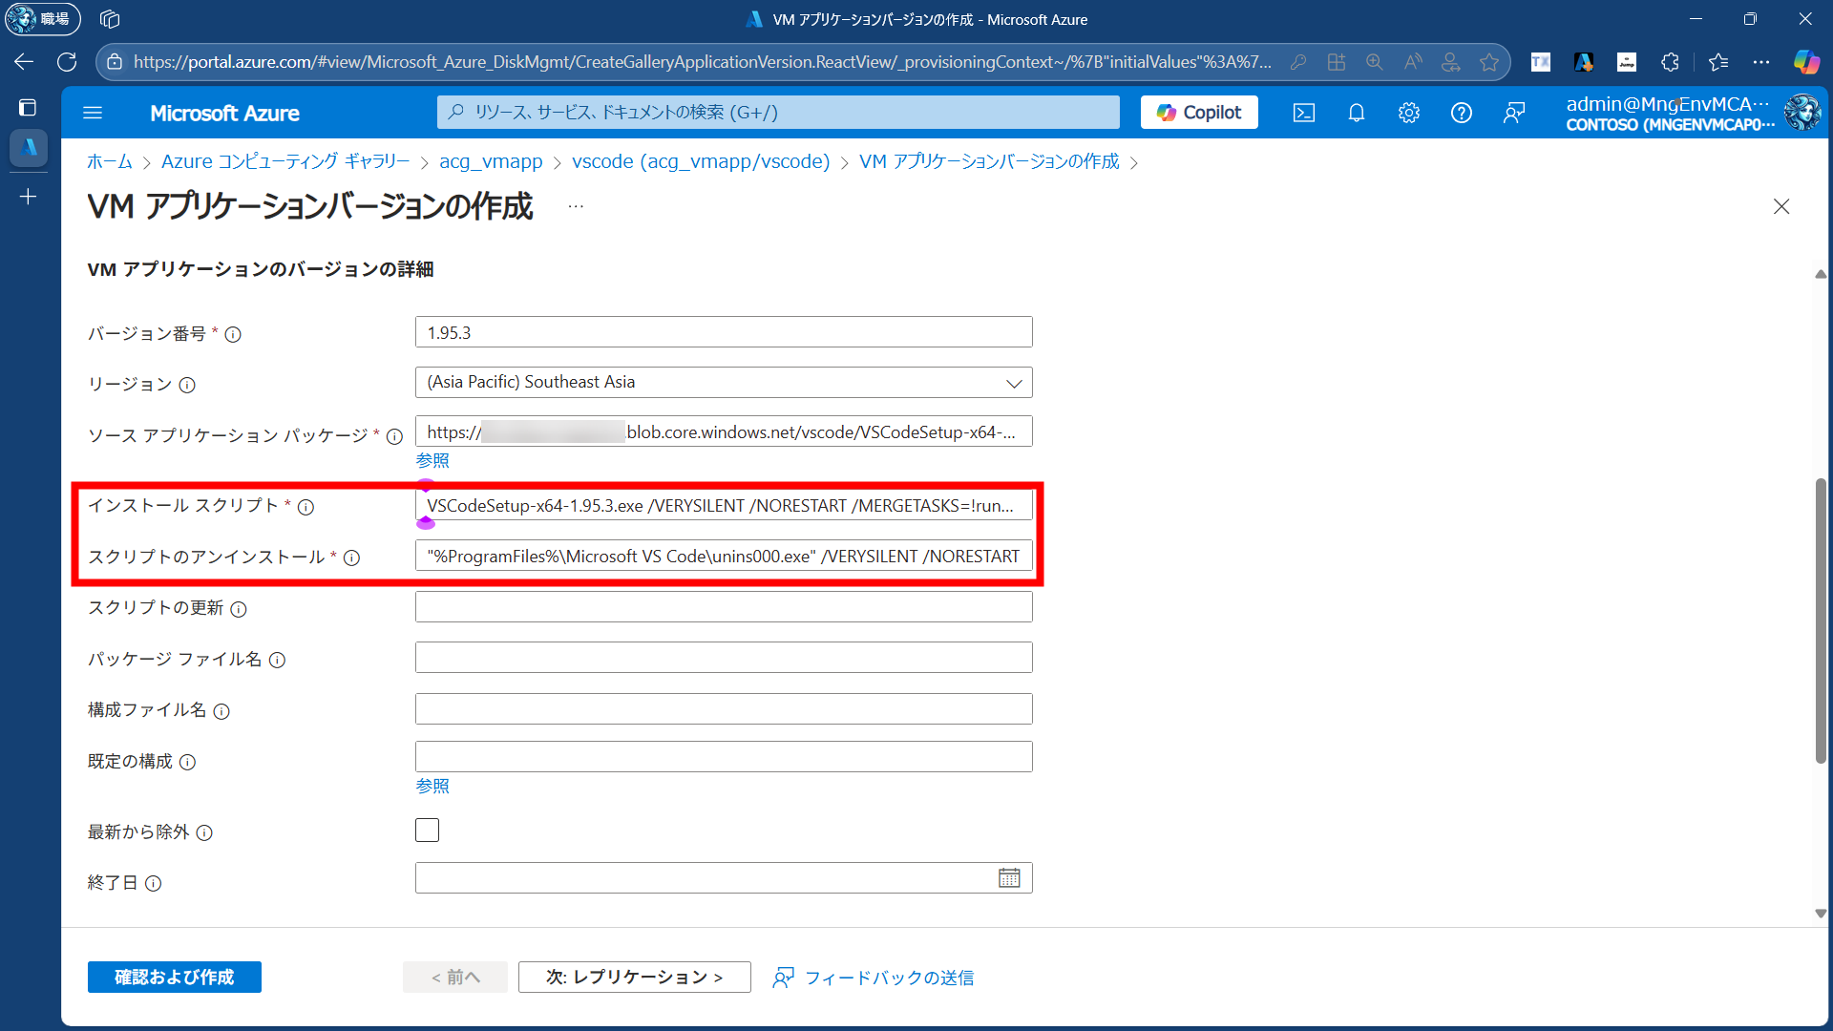Open the help question mark icon
This screenshot has height=1031, width=1833.
(x=1462, y=113)
